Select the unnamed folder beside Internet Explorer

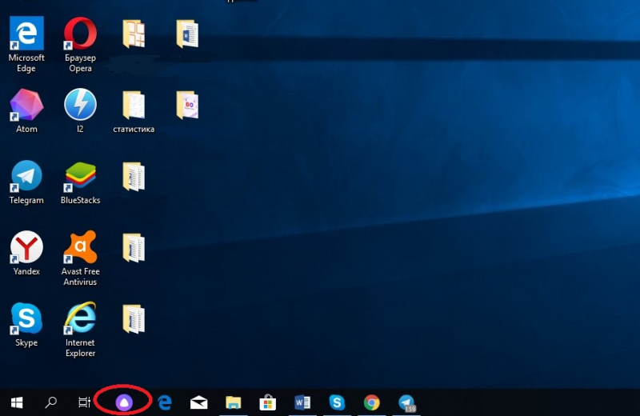[x=134, y=319]
